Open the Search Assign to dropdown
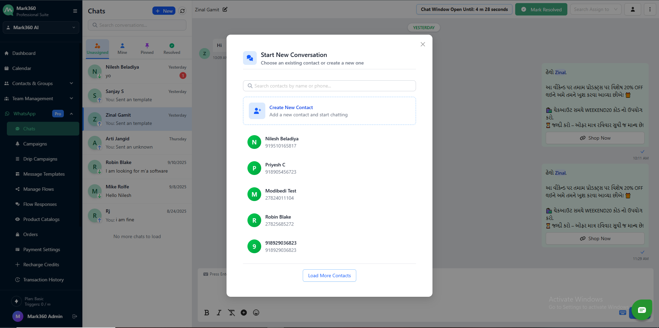The width and height of the screenshot is (659, 328). pos(596,10)
